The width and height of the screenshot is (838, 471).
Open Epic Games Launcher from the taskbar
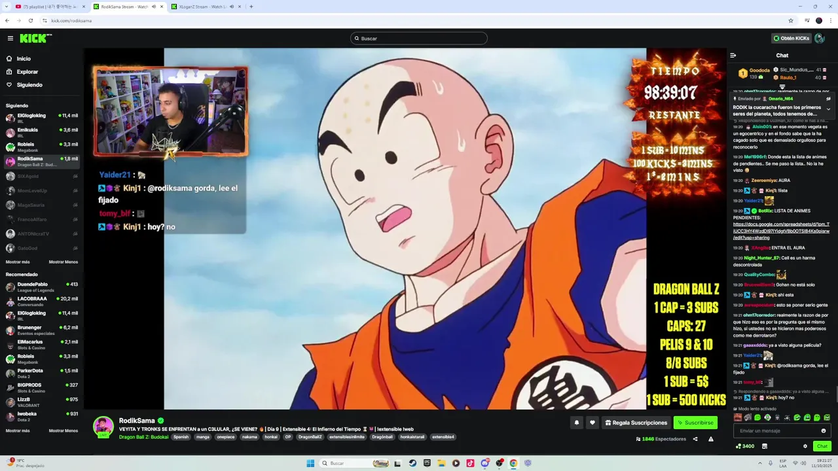click(x=427, y=463)
